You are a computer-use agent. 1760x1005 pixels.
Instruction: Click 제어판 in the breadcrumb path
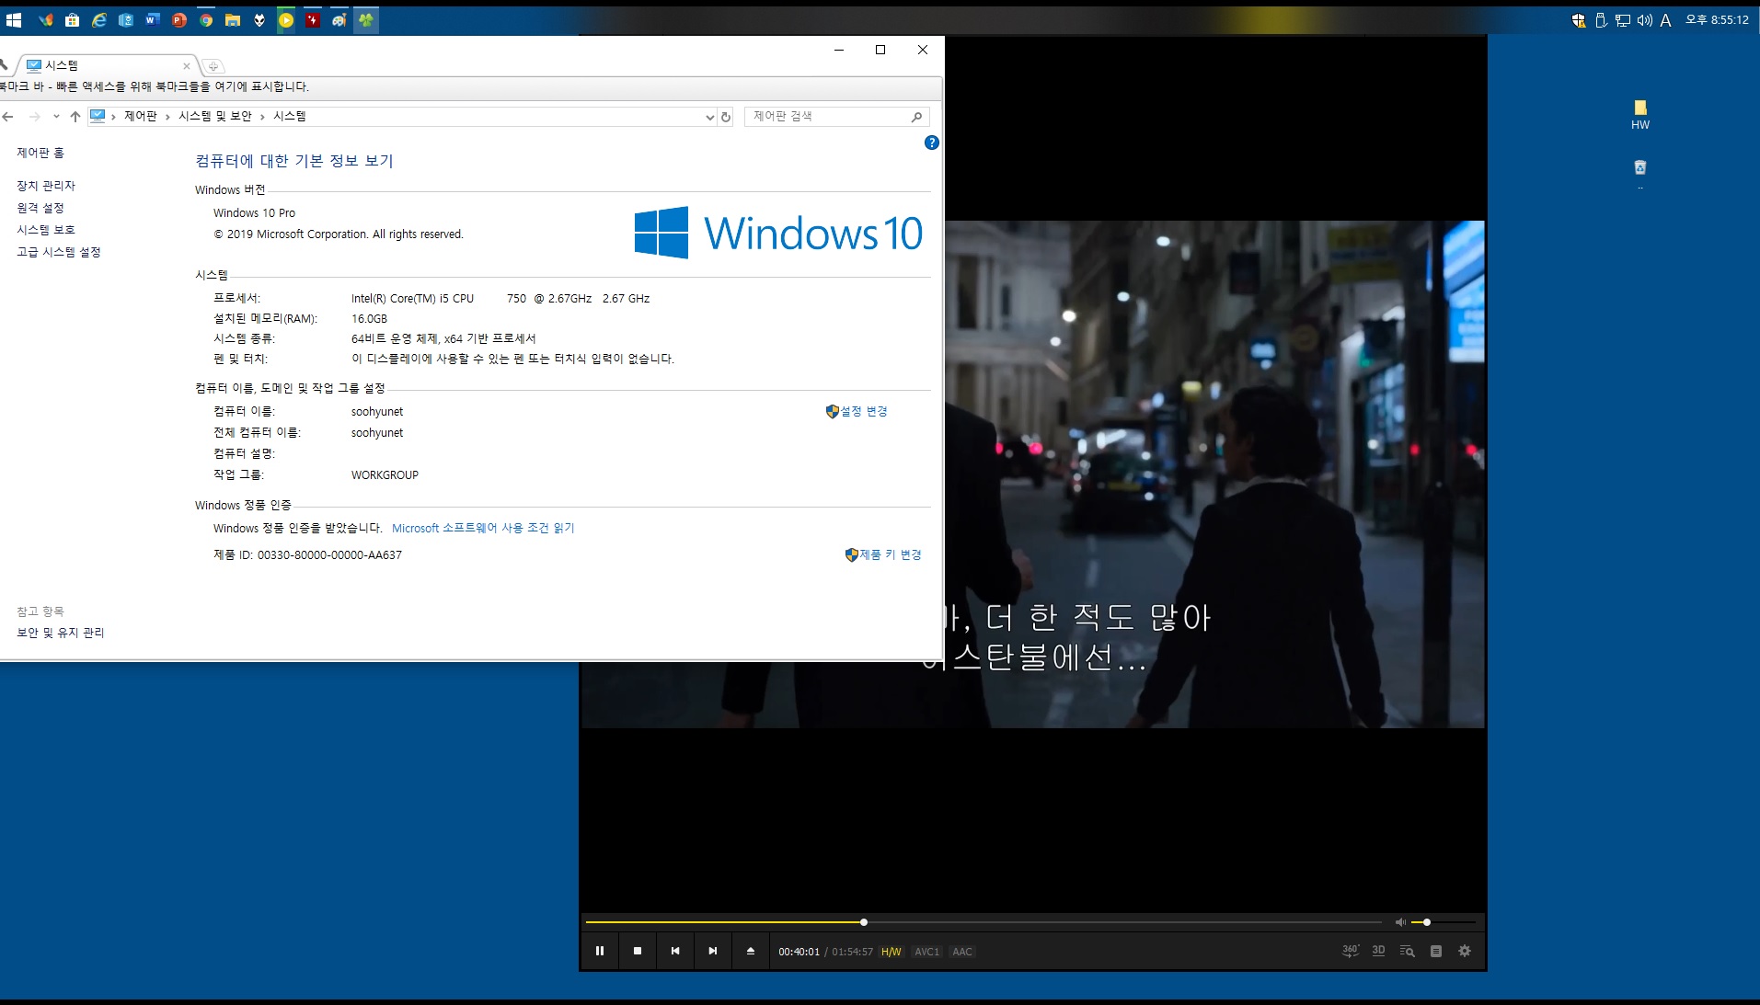pos(141,116)
